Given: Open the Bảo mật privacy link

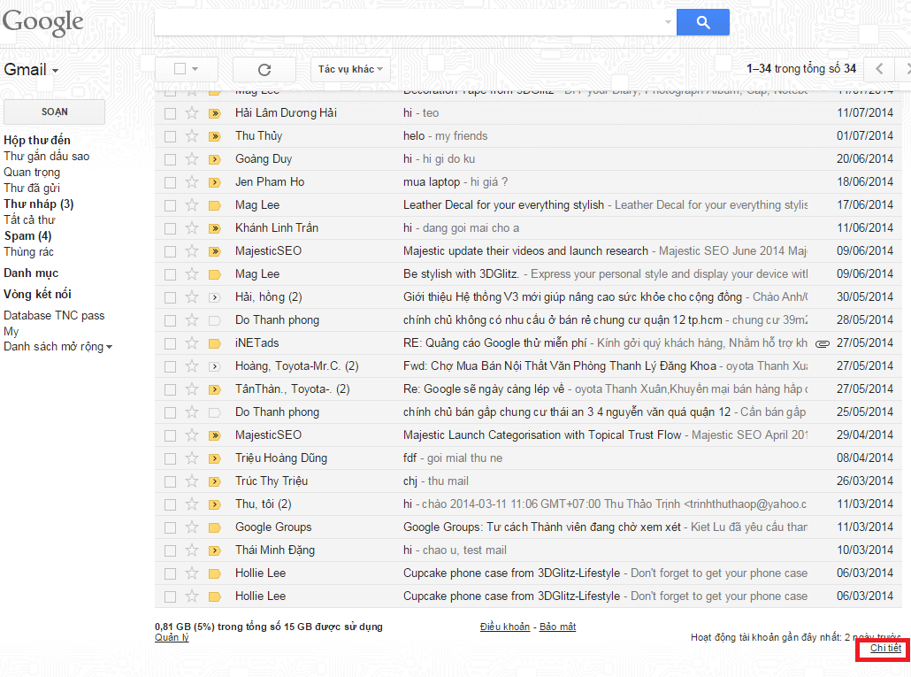Looking at the screenshot, I should 558,627.
